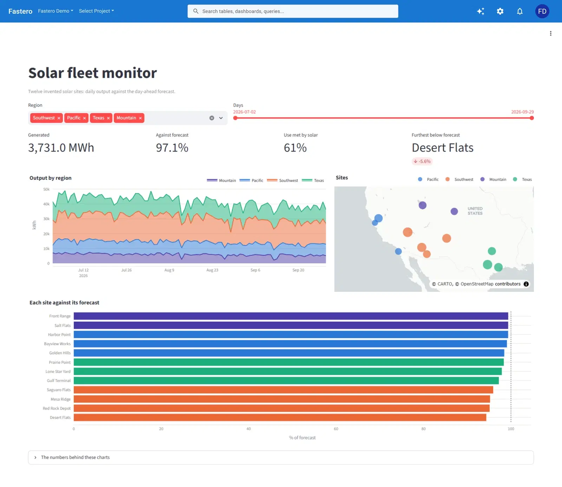The image size is (562, 487).
Task: Open the Select Project dropdown
Action: point(97,11)
